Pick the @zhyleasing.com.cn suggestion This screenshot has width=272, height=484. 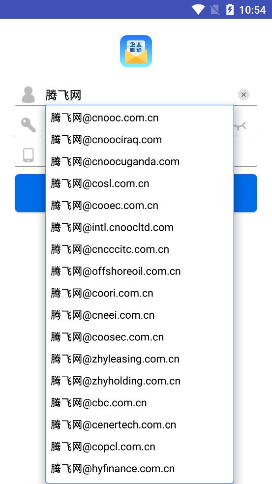point(140,359)
